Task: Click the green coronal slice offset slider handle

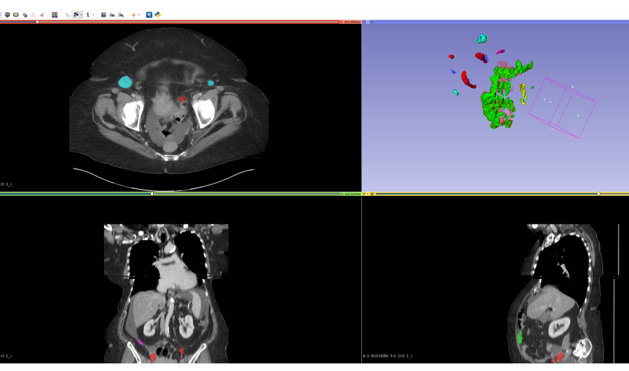Action: (152, 194)
